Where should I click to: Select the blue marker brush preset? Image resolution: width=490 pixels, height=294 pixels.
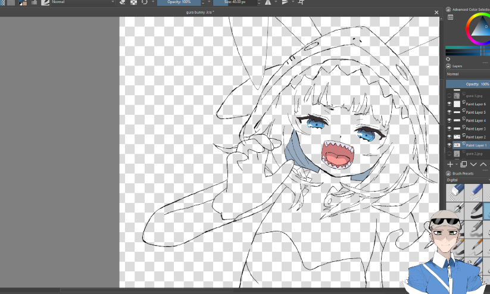474,192
